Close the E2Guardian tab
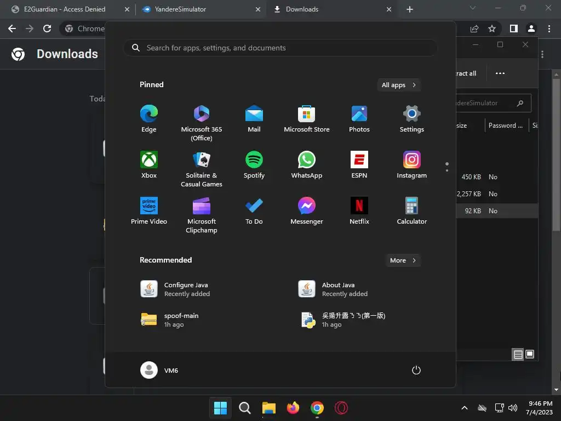 pos(127,9)
